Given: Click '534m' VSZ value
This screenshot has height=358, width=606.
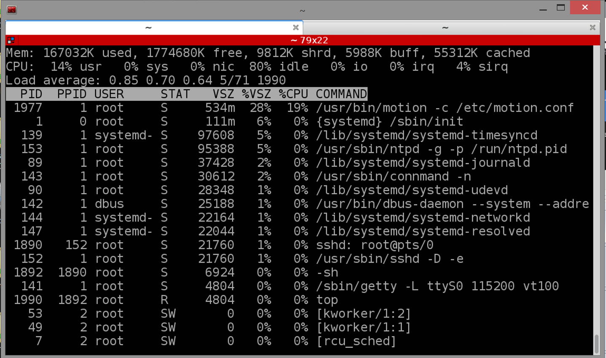Looking at the screenshot, I should pyautogui.click(x=220, y=108).
